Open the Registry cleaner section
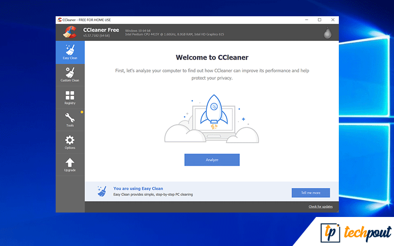Image resolution: width=394 pixels, height=246 pixels. [x=70, y=97]
